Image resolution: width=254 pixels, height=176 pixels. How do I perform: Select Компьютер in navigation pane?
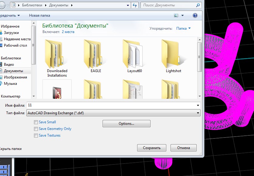pos(10,96)
